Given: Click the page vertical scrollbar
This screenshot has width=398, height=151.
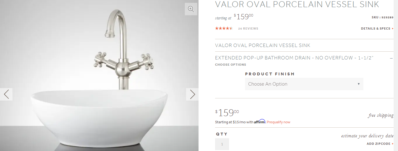Looking at the screenshot, I should (x=396, y=75).
